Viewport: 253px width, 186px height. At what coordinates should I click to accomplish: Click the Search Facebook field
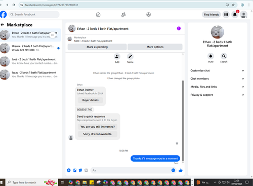click(x=34, y=15)
